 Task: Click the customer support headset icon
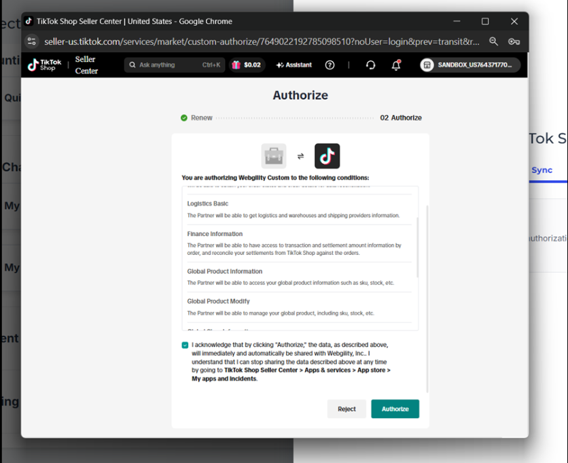[x=370, y=65]
